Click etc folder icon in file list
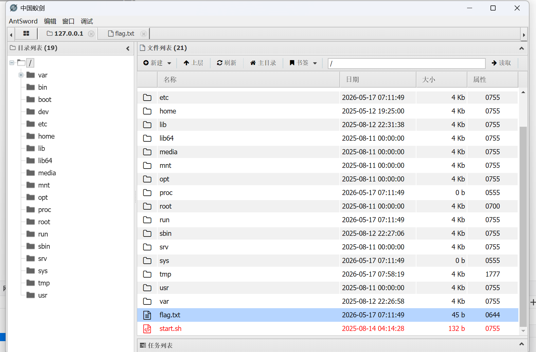Viewport: 536px width, 352px height. coord(147,98)
